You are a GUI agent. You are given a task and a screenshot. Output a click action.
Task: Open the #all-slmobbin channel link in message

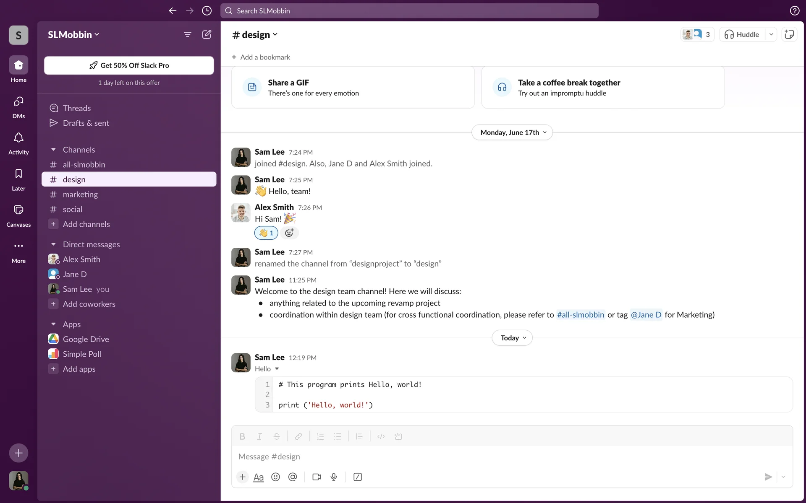click(580, 315)
